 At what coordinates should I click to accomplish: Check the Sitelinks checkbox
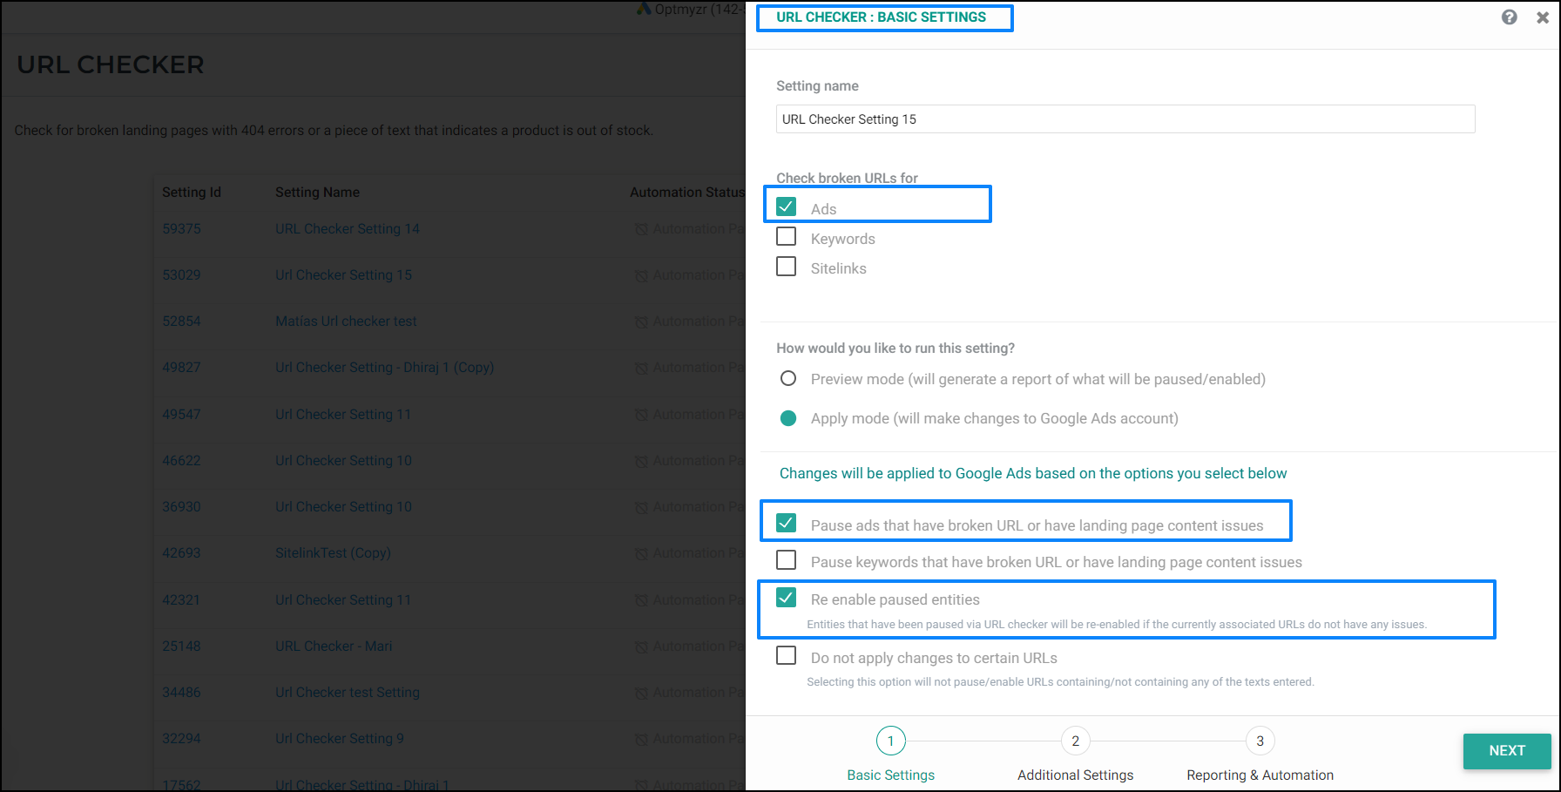[x=786, y=267]
